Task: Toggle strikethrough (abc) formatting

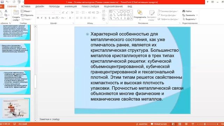Action: 53,18
